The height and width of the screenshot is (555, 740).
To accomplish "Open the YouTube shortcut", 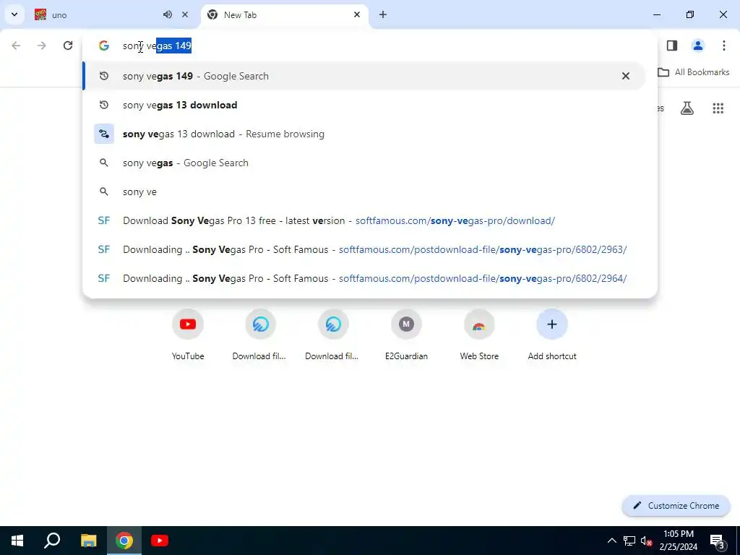I will (188, 335).
